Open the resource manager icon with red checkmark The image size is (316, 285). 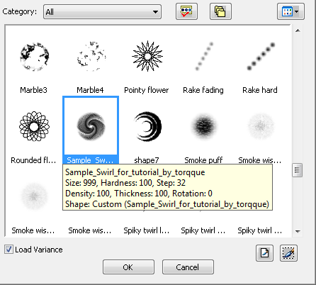coord(186,11)
